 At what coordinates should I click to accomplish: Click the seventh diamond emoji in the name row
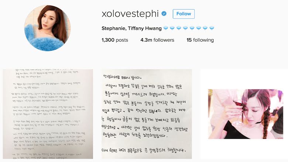click(205, 28)
